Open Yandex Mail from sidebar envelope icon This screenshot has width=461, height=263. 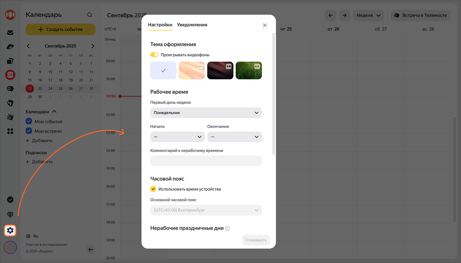coord(10,32)
